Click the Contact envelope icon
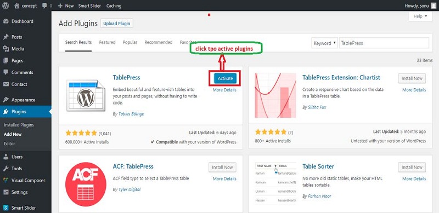439x213 pixels. point(6,84)
